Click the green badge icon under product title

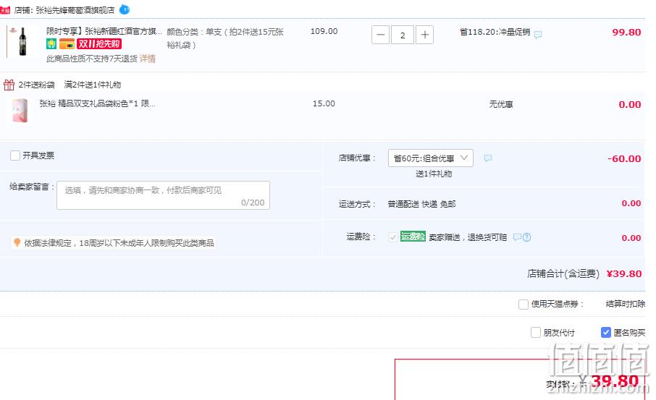click(x=51, y=44)
